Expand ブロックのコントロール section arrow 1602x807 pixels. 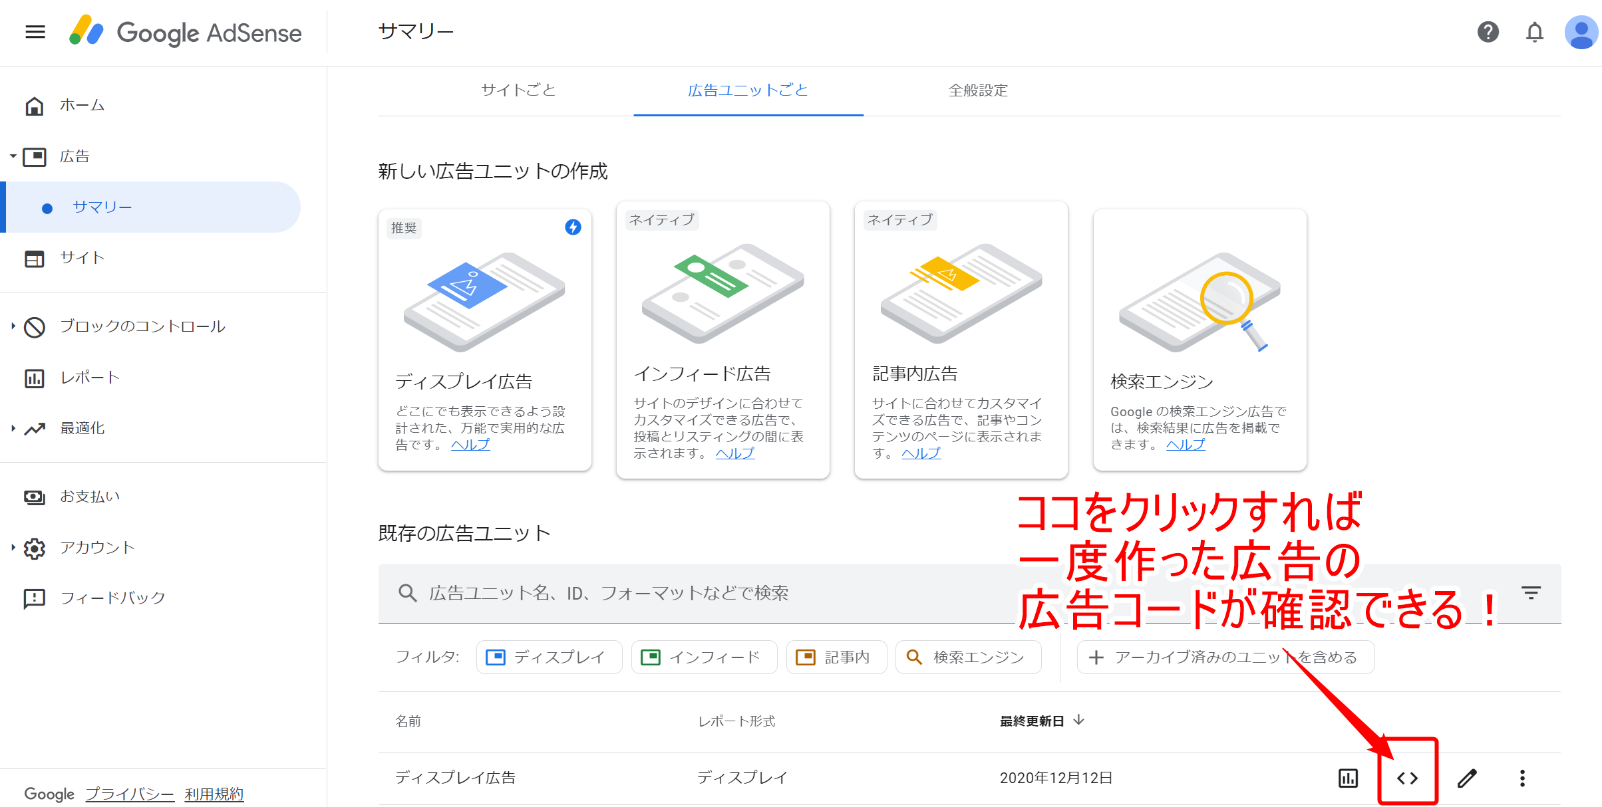point(13,326)
